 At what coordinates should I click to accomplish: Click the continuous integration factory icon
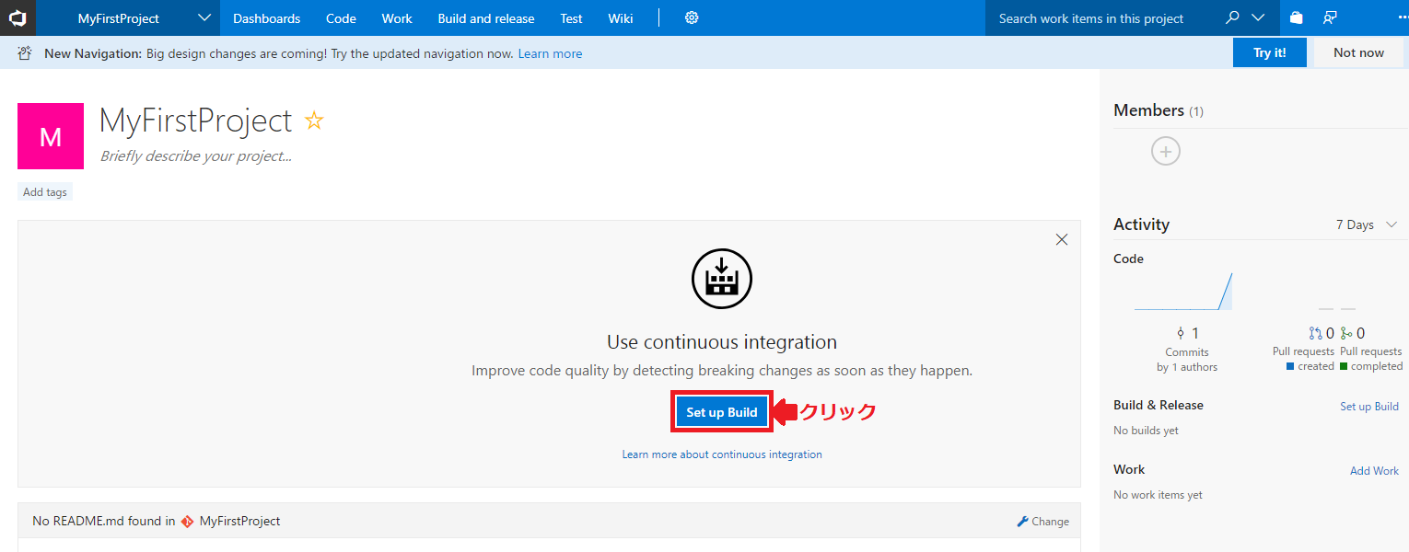tap(722, 277)
